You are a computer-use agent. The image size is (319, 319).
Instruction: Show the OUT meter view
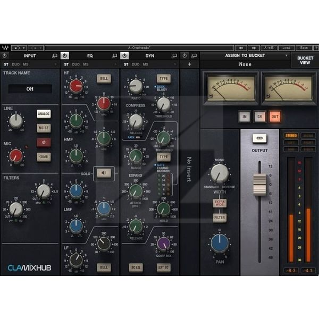(x=275, y=116)
